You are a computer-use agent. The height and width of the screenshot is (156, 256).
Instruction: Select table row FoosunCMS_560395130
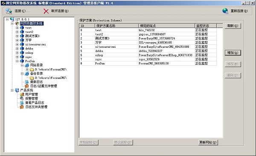[148, 64]
